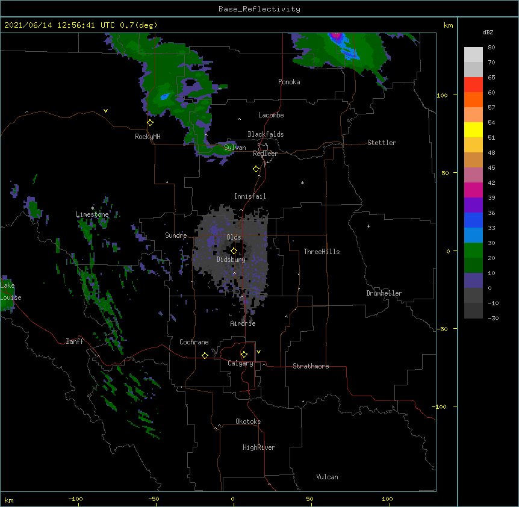The width and height of the screenshot is (519, 507).
Task: Click the Base_Reflectivity title text
Action: pos(259,9)
